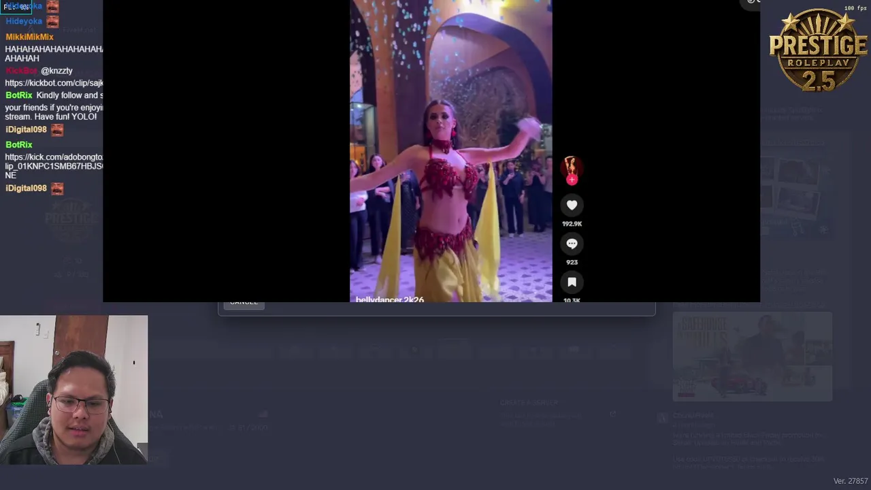Click the HAHAHAHA chat message
871x490 pixels.
coord(54,54)
